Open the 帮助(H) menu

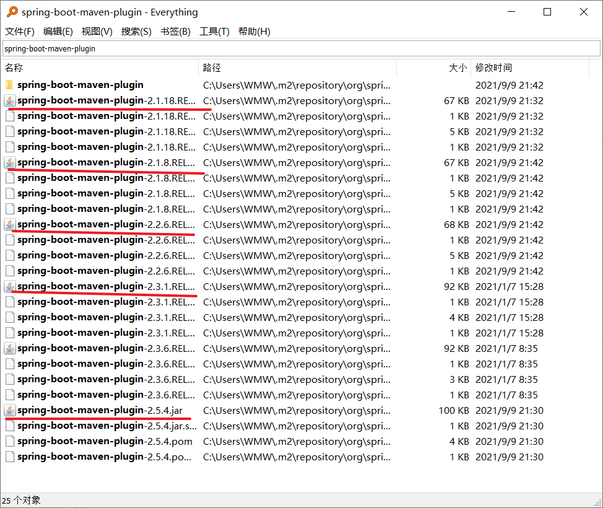(254, 32)
